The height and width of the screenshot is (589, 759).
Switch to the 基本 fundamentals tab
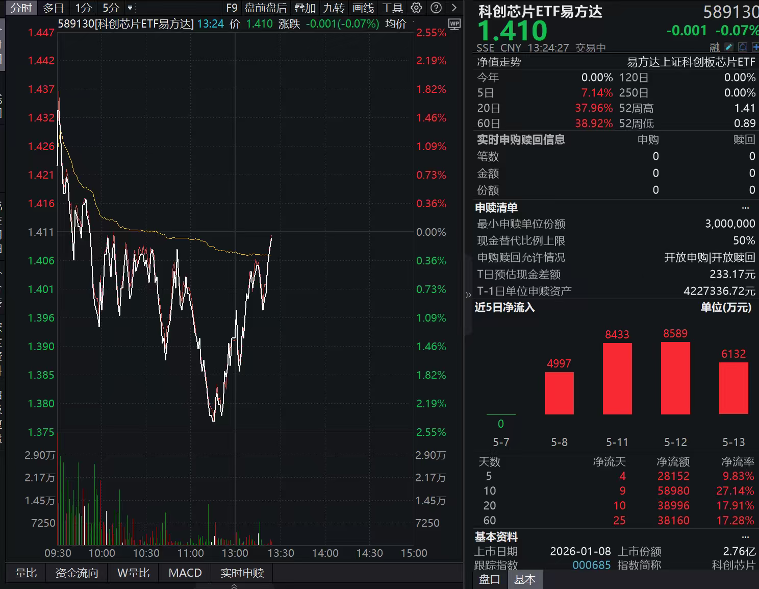[x=524, y=579]
